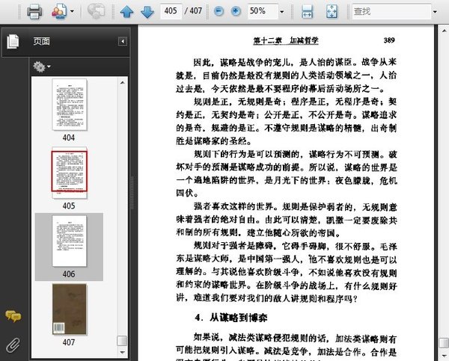This screenshot has width=449, height=361.
Task: Click the Print icon in toolbar
Action: (x=34, y=12)
